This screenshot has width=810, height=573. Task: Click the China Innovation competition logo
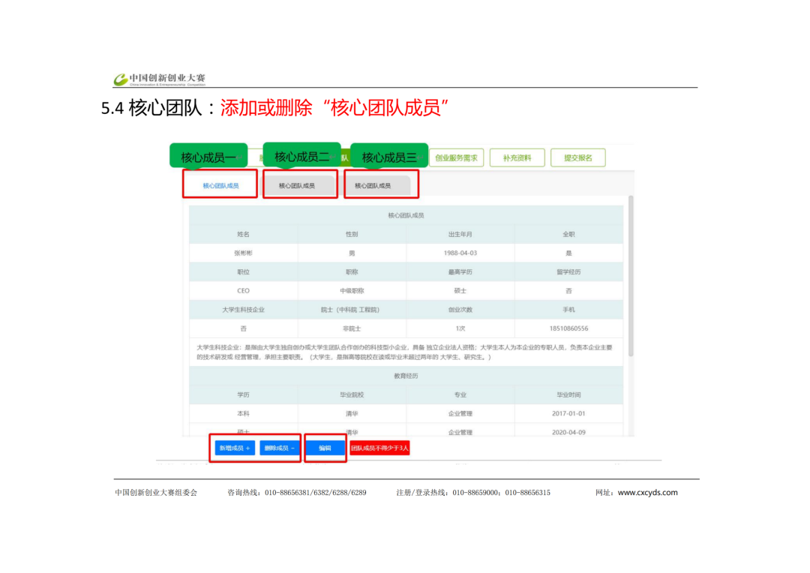click(159, 79)
